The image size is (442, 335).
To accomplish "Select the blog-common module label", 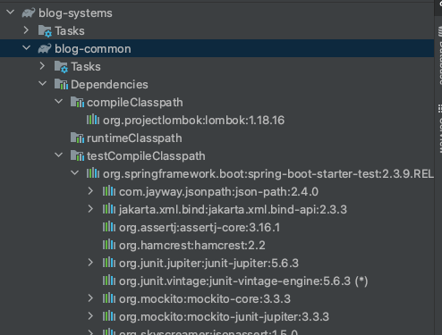I will coord(93,49).
